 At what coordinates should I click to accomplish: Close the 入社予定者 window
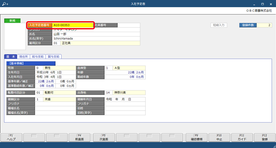(x=271, y=4)
